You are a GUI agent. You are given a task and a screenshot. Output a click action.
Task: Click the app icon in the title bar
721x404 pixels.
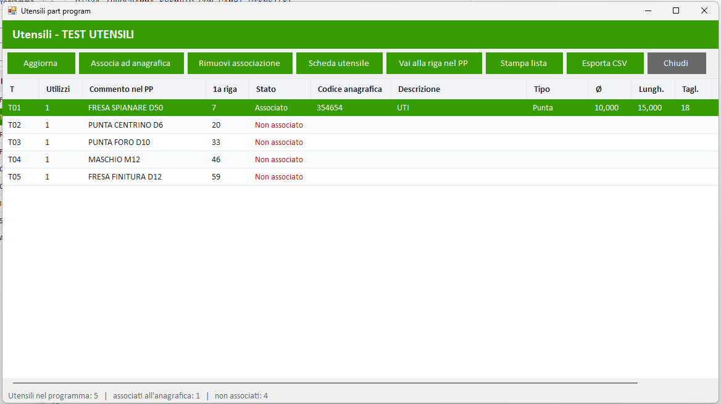[12, 10]
